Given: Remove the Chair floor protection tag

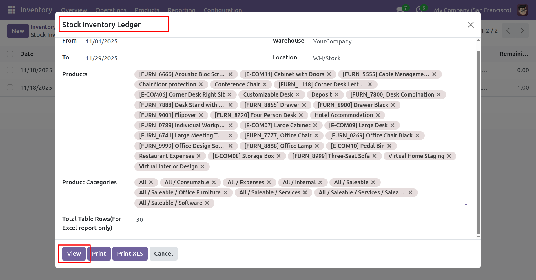Looking at the screenshot, I should click(x=201, y=85).
